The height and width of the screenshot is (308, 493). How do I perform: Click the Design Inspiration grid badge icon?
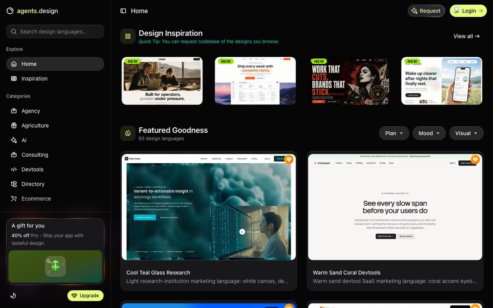coord(128,36)
